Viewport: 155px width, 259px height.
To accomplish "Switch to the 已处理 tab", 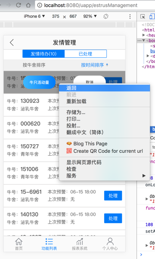I will click(85, 54).
